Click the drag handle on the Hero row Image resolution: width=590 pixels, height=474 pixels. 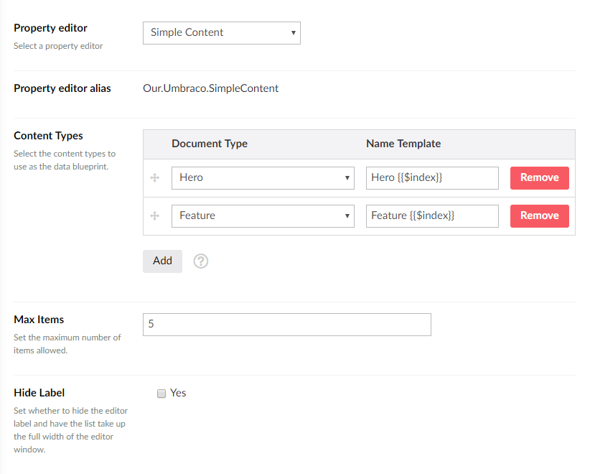(154, 178)
